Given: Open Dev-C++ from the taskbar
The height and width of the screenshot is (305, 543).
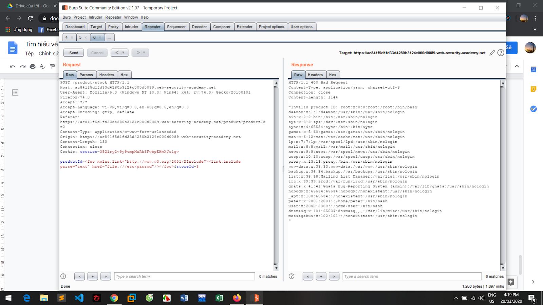Looking at the screenshot, I should [x=202, y=298].
